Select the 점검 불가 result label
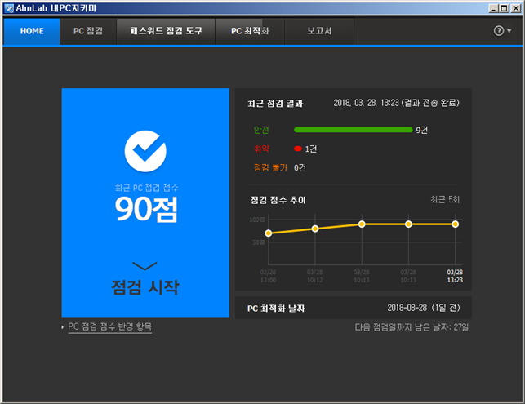Screen dimensions: 525x404 coord(270,167)
